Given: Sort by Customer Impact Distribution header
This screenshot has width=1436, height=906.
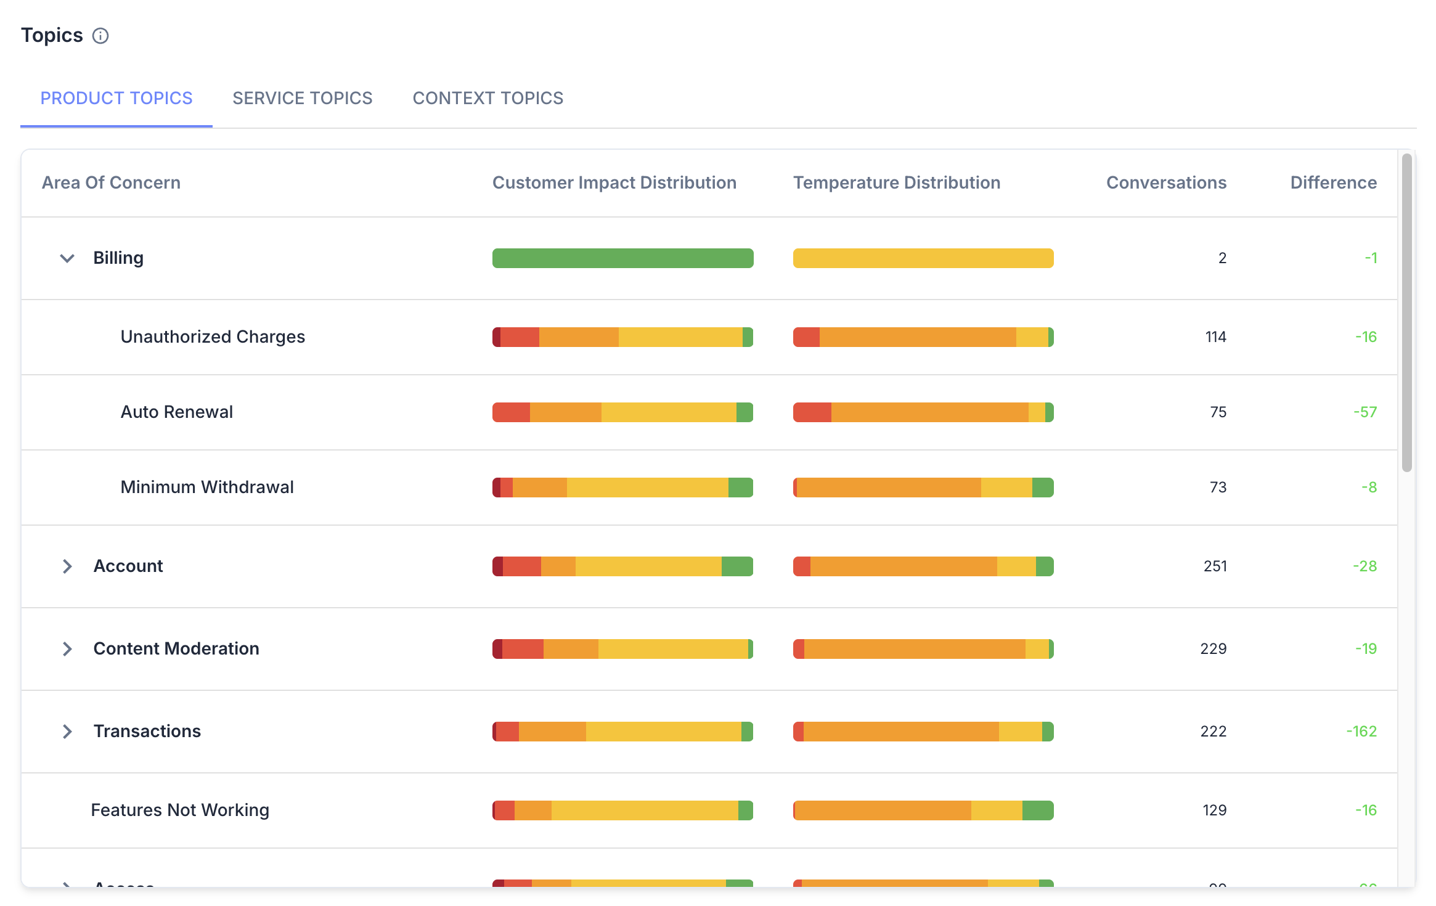Looking at the screenshot, I should (614, 182).
